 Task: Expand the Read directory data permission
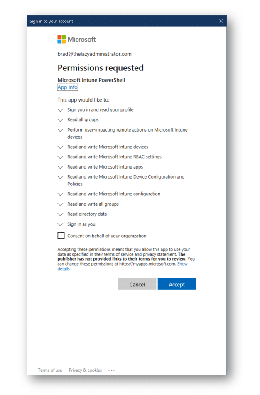tap(60, 214)
